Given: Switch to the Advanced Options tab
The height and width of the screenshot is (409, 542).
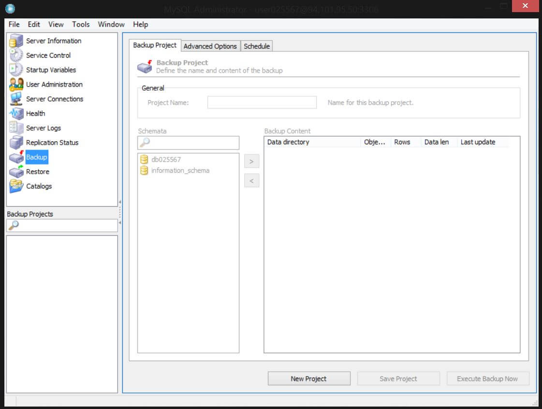Looking at the screenshot, I should coord(210,46).
